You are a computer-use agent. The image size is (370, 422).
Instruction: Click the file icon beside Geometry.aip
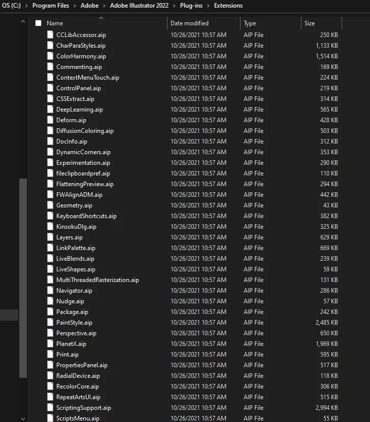coord(50,205)
